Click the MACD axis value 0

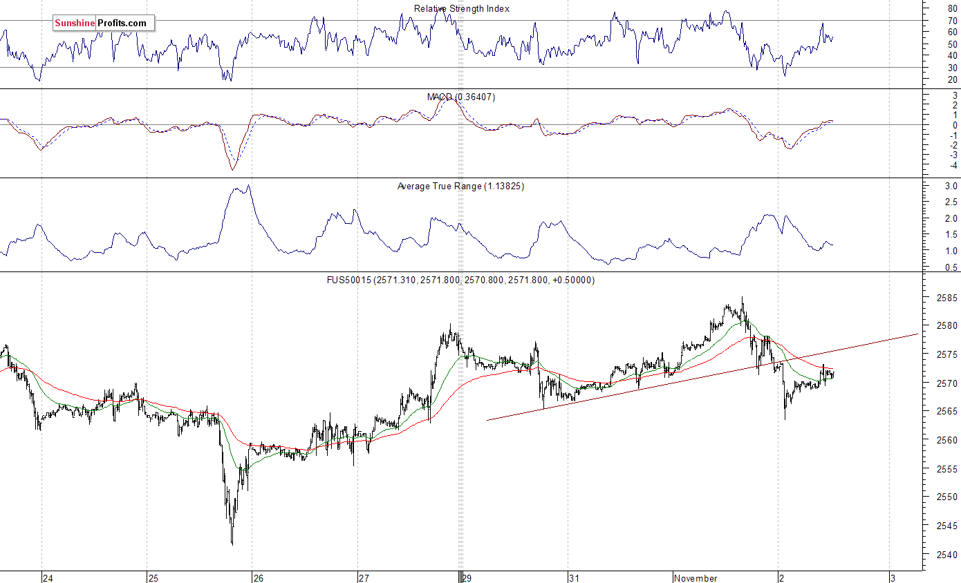[x=955, y=125]
